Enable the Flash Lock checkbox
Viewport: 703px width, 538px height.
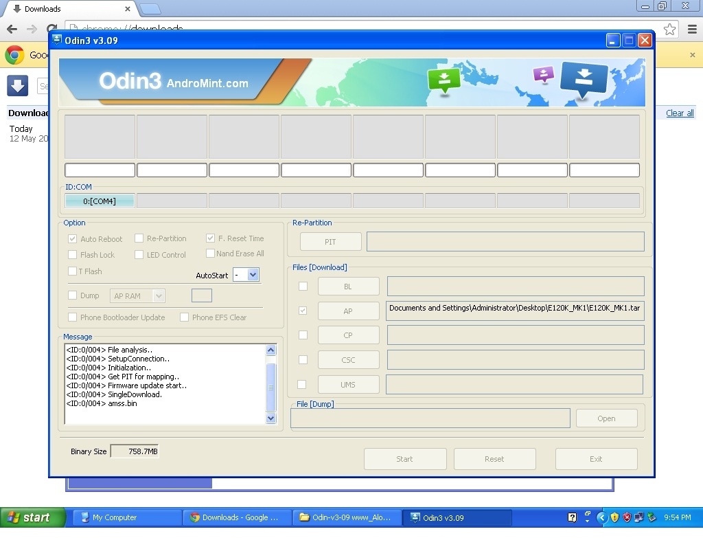(x=72, y=254)
